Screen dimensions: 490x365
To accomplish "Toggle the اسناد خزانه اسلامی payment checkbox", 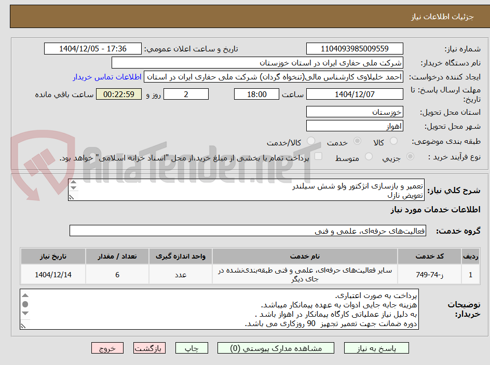I will tap(318, 156).
